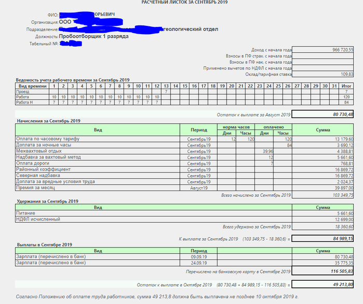Click 'Районный коэффициент' row

(184, 169)
